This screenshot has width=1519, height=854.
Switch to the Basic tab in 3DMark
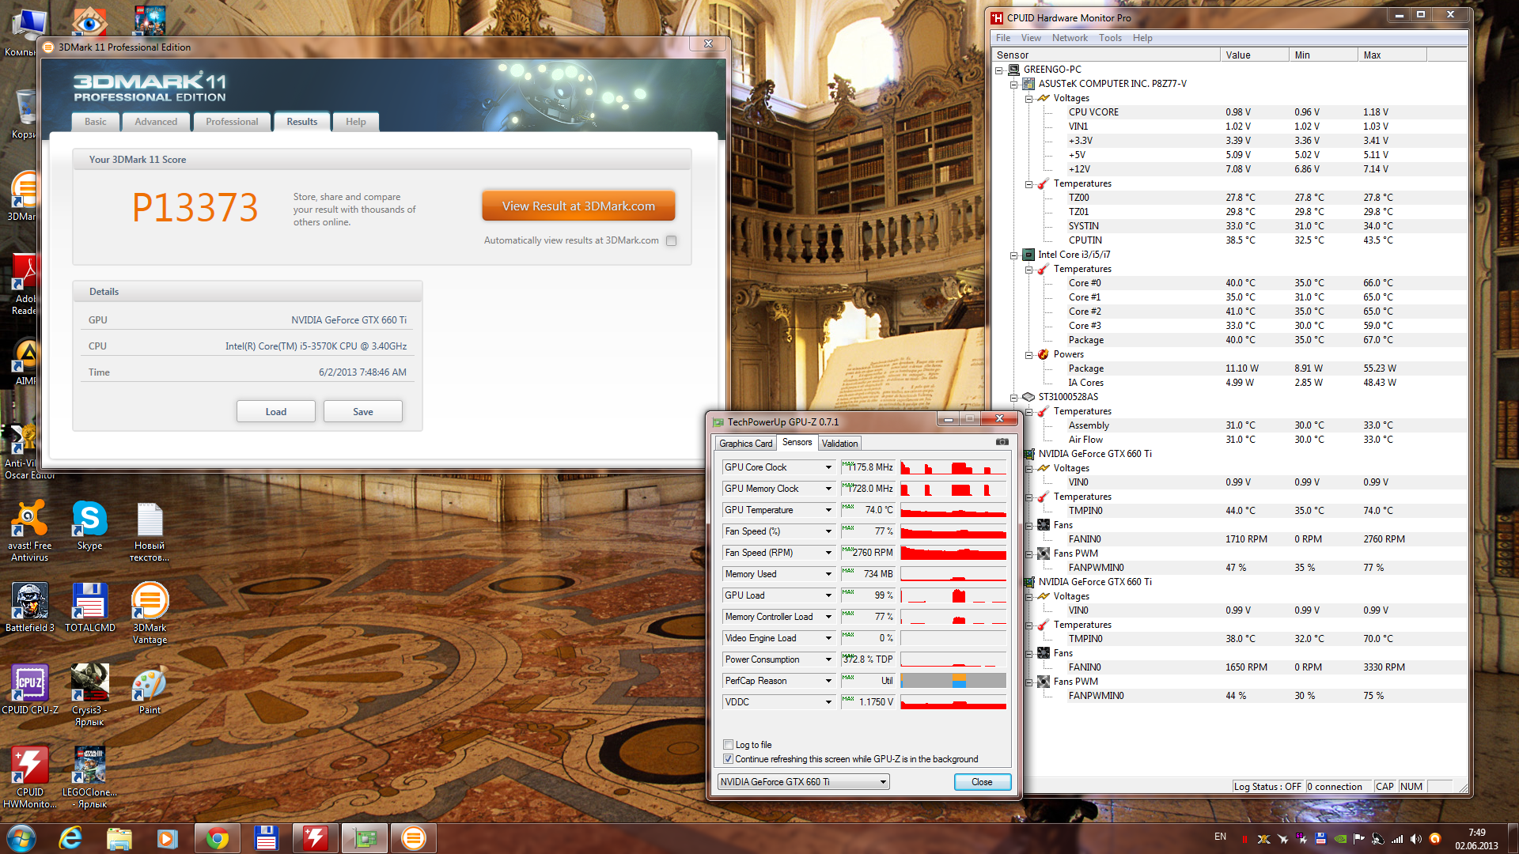point(96,122)
